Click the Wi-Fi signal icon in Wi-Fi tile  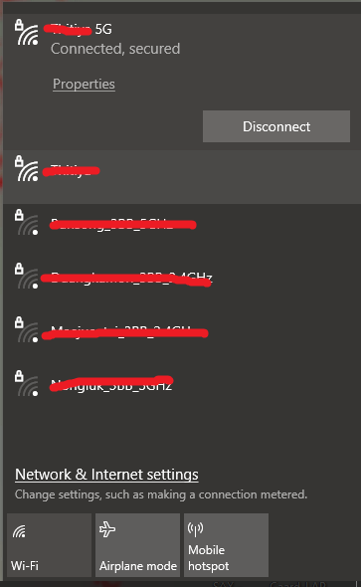click(20, 531)
